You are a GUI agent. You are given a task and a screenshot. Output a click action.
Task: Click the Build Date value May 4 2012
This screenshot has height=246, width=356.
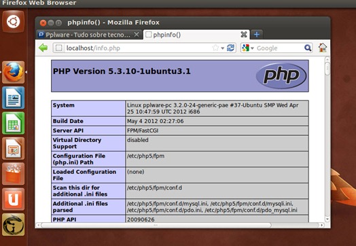coord(156,121)
